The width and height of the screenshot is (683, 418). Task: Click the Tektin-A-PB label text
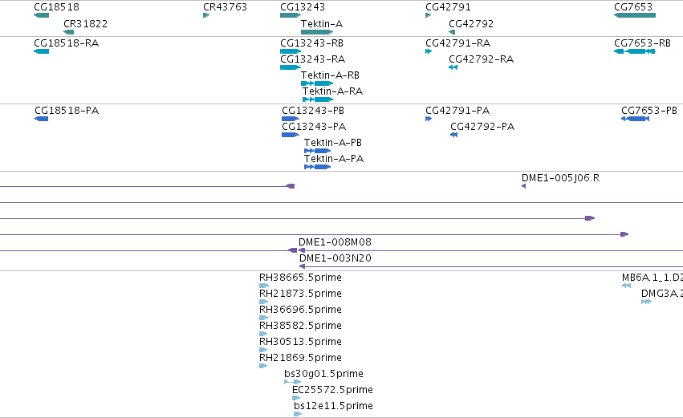pos(333,143)
